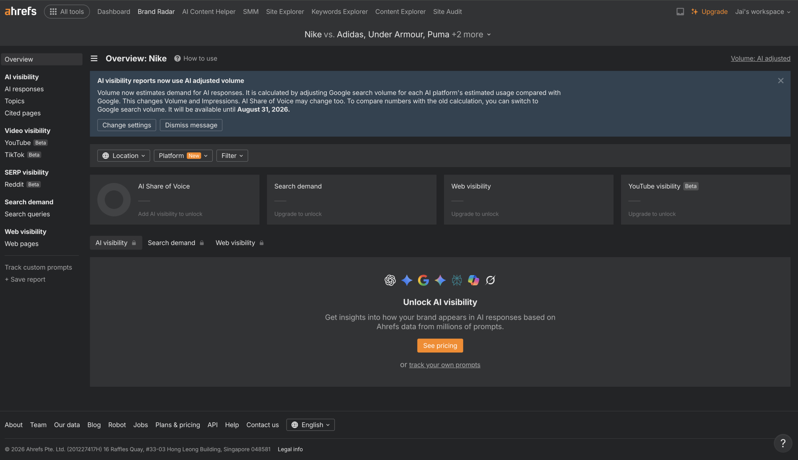The height and width of the screenshot is (460, 798).
Task: Open the Filter dropdown
Action: pyautogui.click(x=232, y=156)
